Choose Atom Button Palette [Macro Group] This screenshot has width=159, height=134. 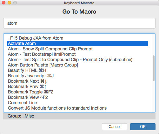[x=77, y=65]
